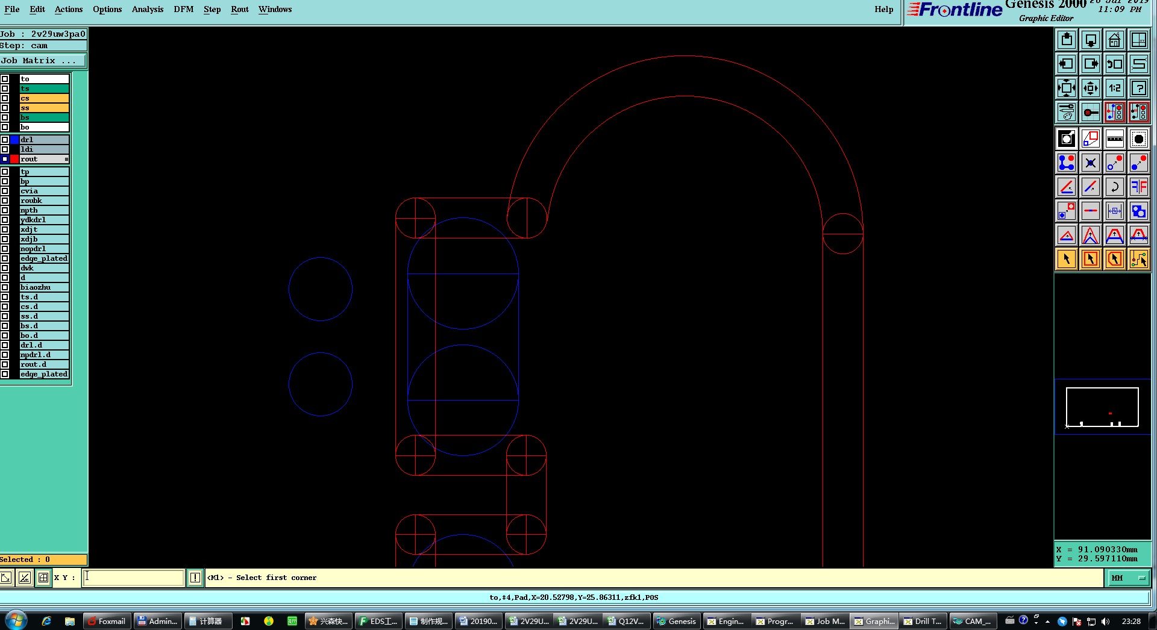Open the File menu

click(12, 9)
